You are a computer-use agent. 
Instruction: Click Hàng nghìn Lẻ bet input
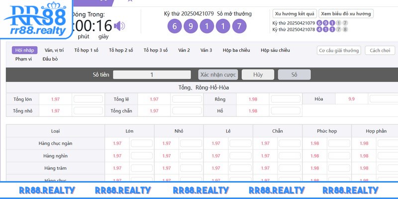pos(240,156)
